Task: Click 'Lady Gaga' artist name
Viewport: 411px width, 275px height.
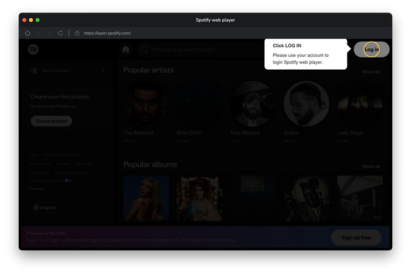Action: (350, 133)
